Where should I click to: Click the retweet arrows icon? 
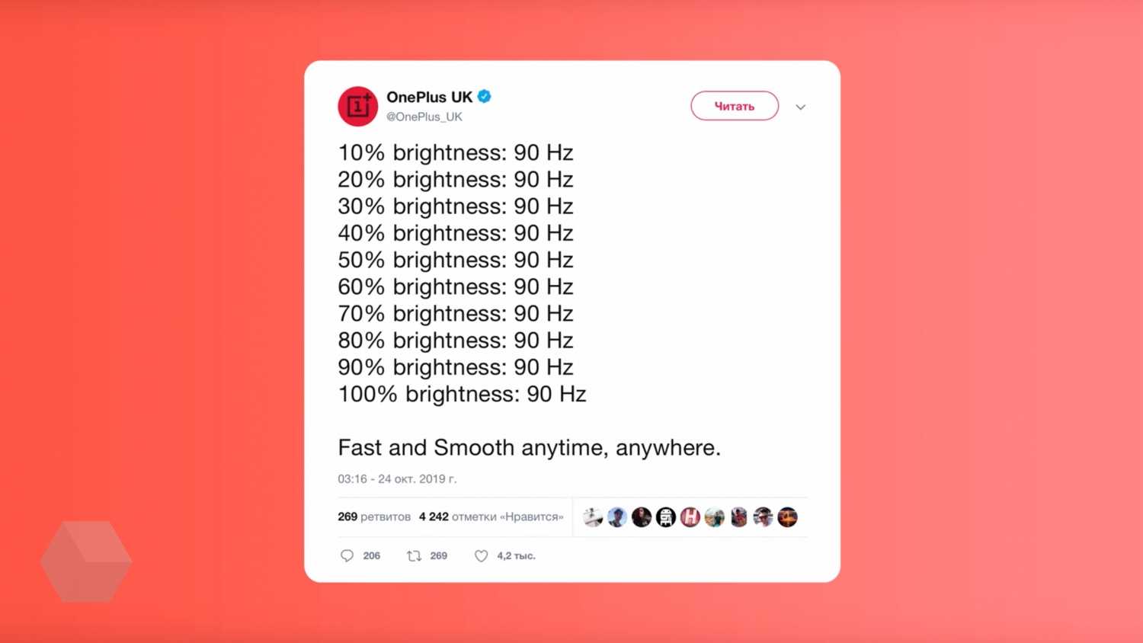point(414,556)
